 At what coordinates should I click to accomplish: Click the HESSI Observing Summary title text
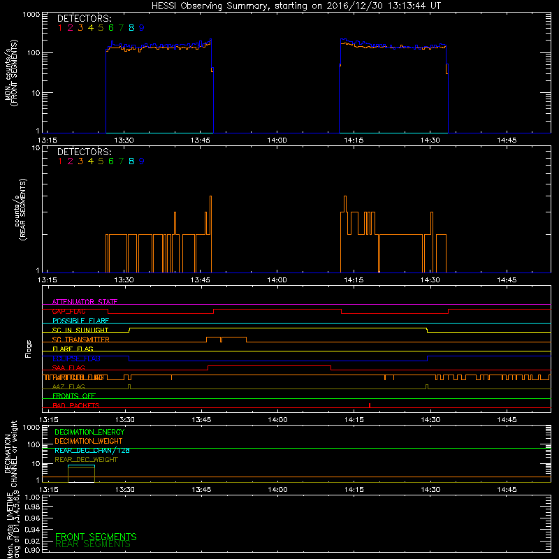tap(296, 6)
